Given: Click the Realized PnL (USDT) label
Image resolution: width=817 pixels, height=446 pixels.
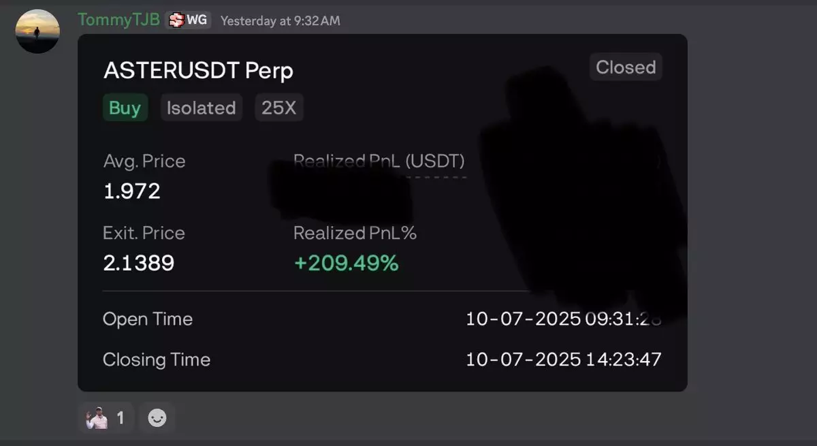Looking at the screenshot, I should pos(379,161).
